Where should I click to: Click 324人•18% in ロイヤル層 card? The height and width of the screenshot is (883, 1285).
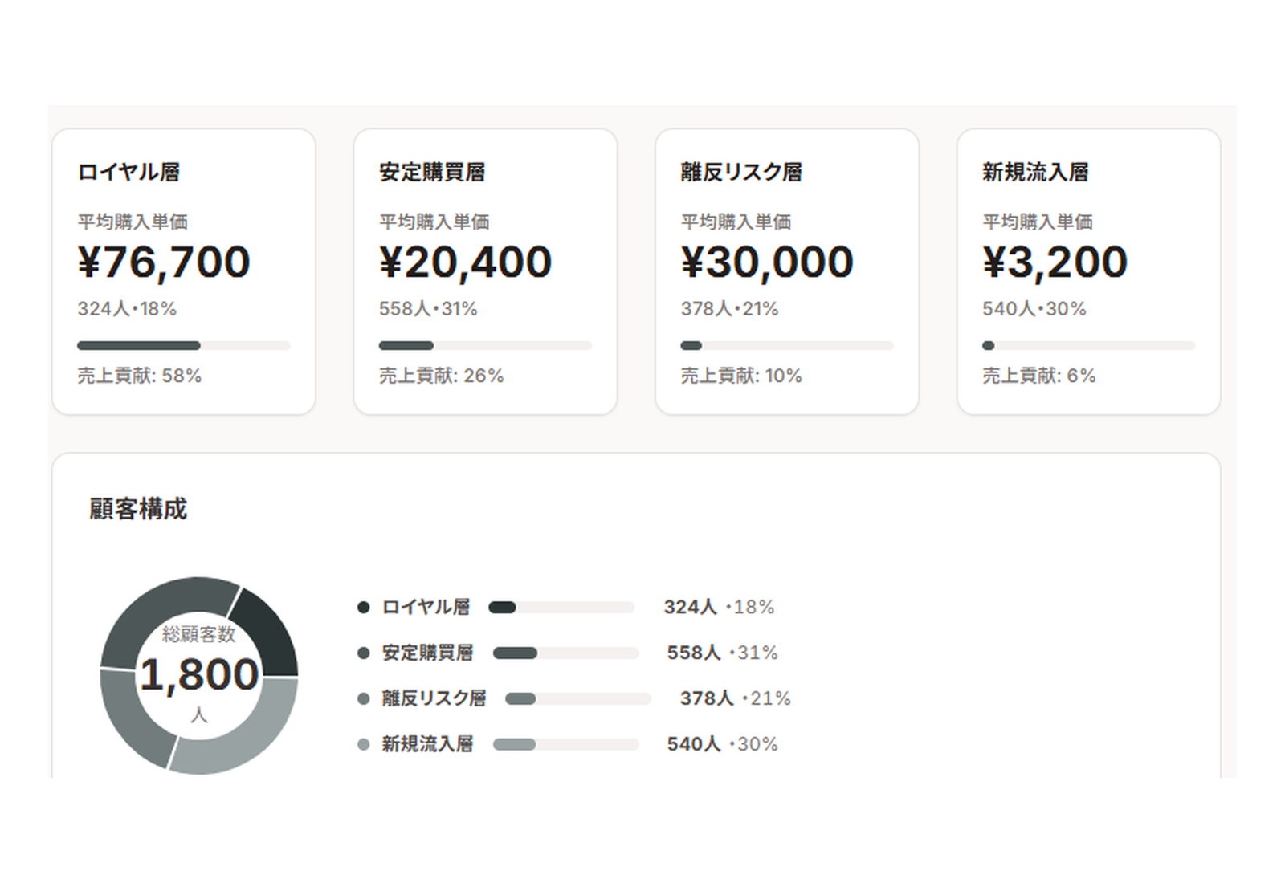pyautogui.click(x=127, y=309)
